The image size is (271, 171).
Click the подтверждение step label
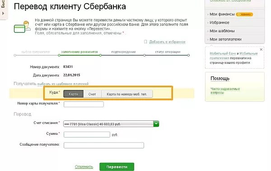123,52
